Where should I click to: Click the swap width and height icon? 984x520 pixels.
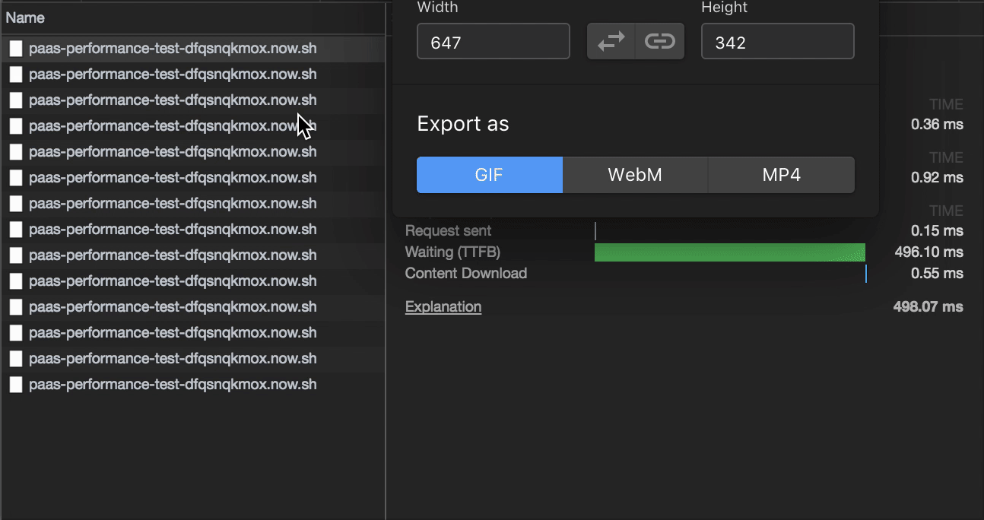pyautogui.click(x=611, y=41)
